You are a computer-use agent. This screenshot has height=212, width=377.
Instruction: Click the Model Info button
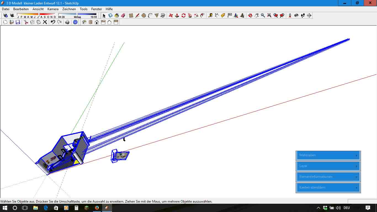(x=75, y=22)
